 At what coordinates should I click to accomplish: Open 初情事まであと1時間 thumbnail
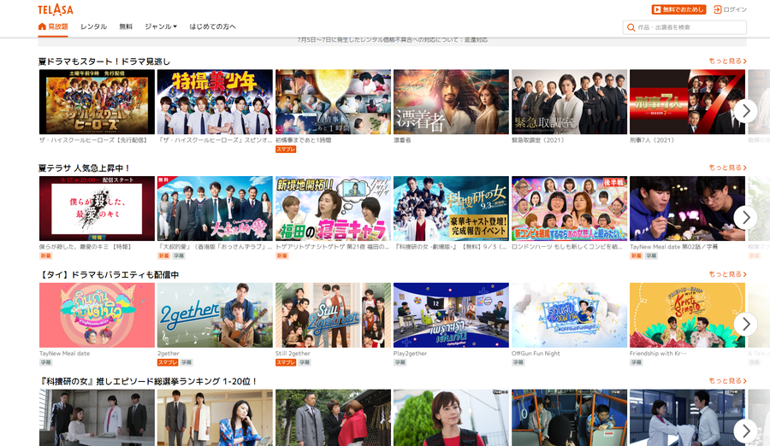(x=333, y=102)
